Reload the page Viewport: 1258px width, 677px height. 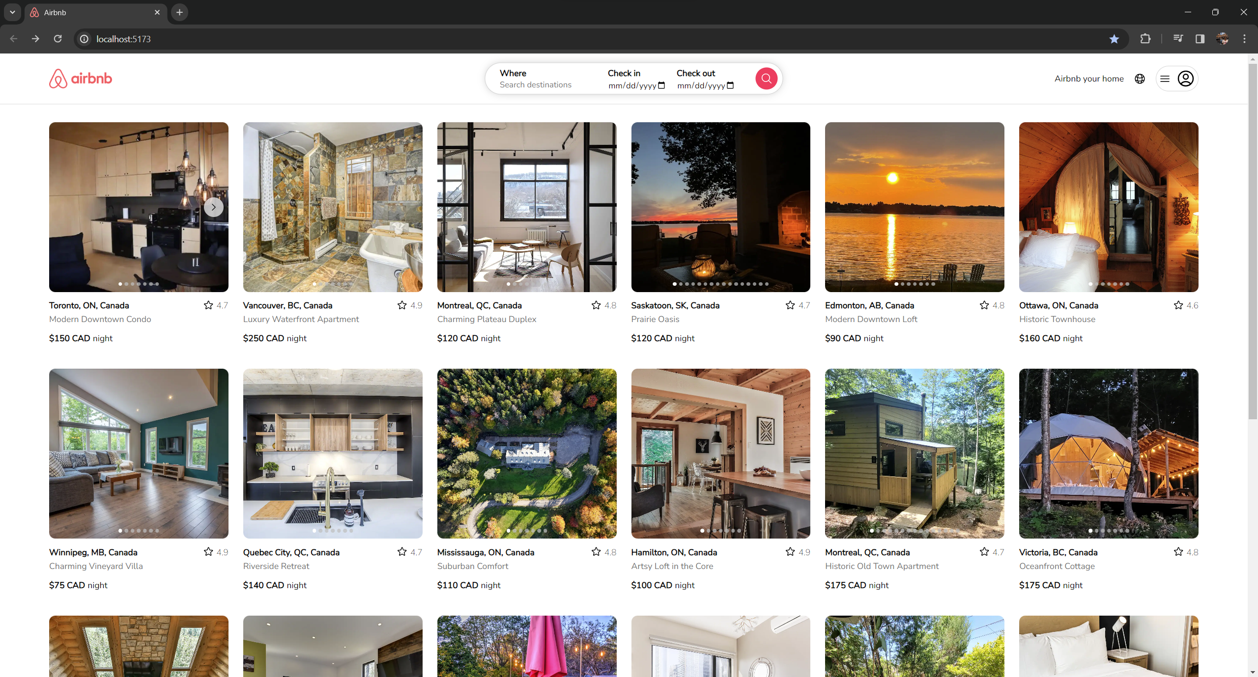click(x=57, y=39)
